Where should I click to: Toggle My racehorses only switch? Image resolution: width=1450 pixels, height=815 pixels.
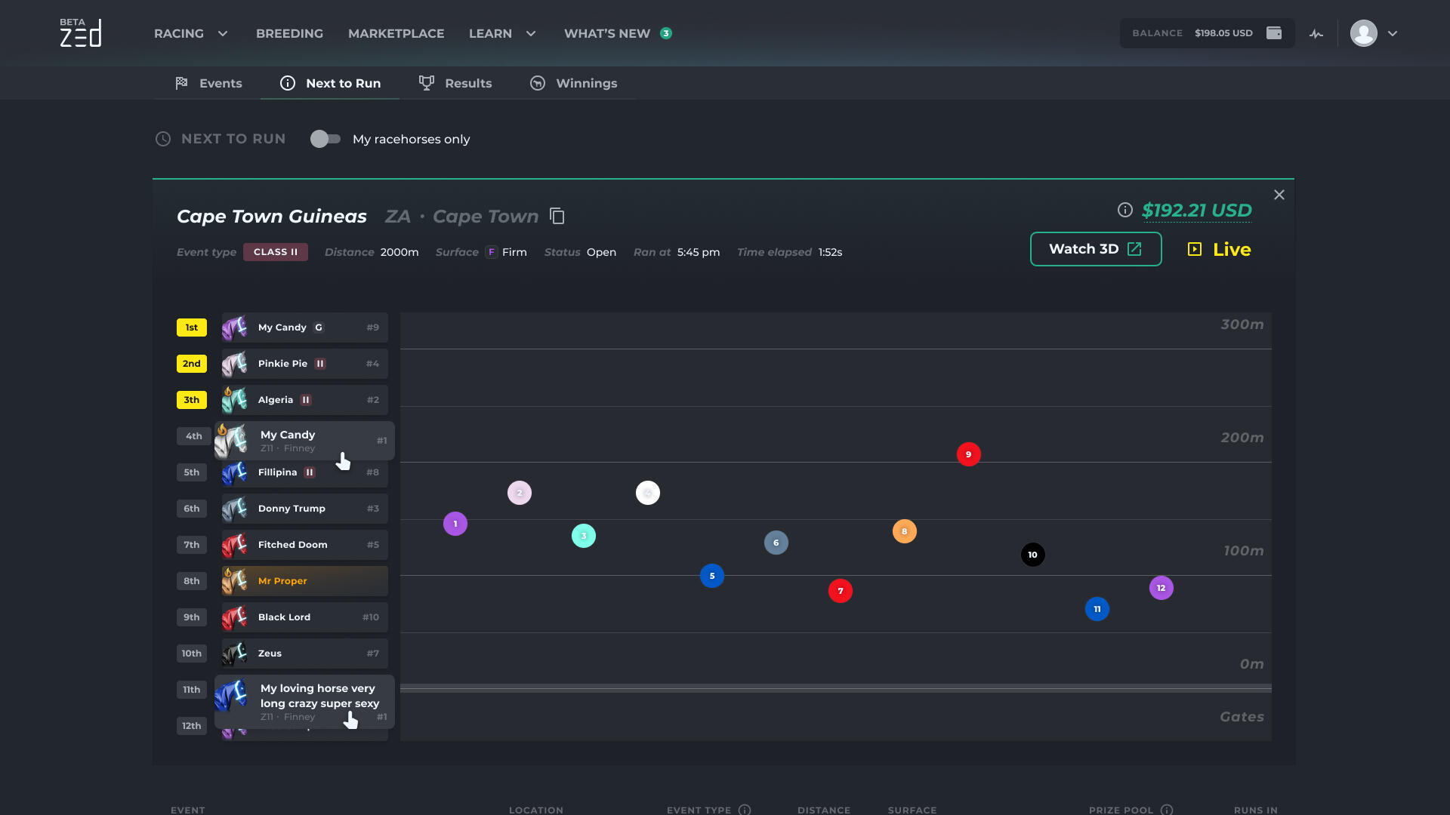325,139
